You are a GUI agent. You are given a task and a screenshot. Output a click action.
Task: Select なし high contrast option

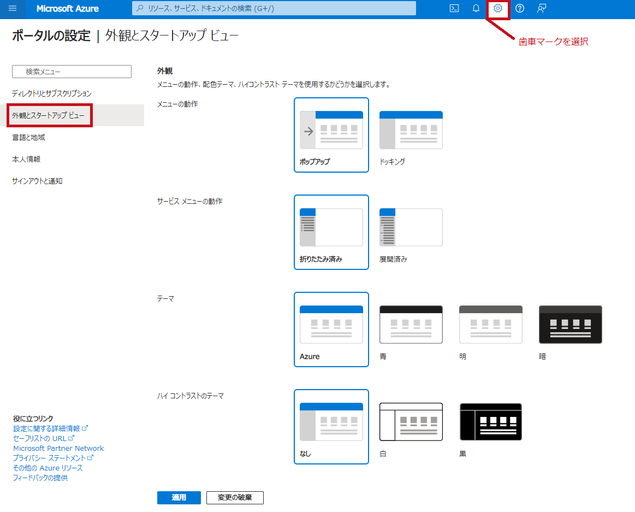tap(331, 427)
